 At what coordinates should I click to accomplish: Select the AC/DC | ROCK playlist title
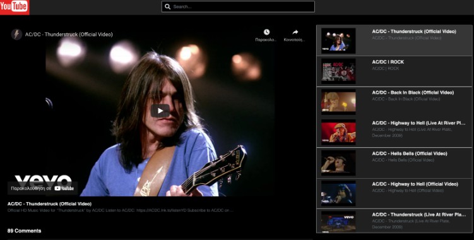(388, 62)
